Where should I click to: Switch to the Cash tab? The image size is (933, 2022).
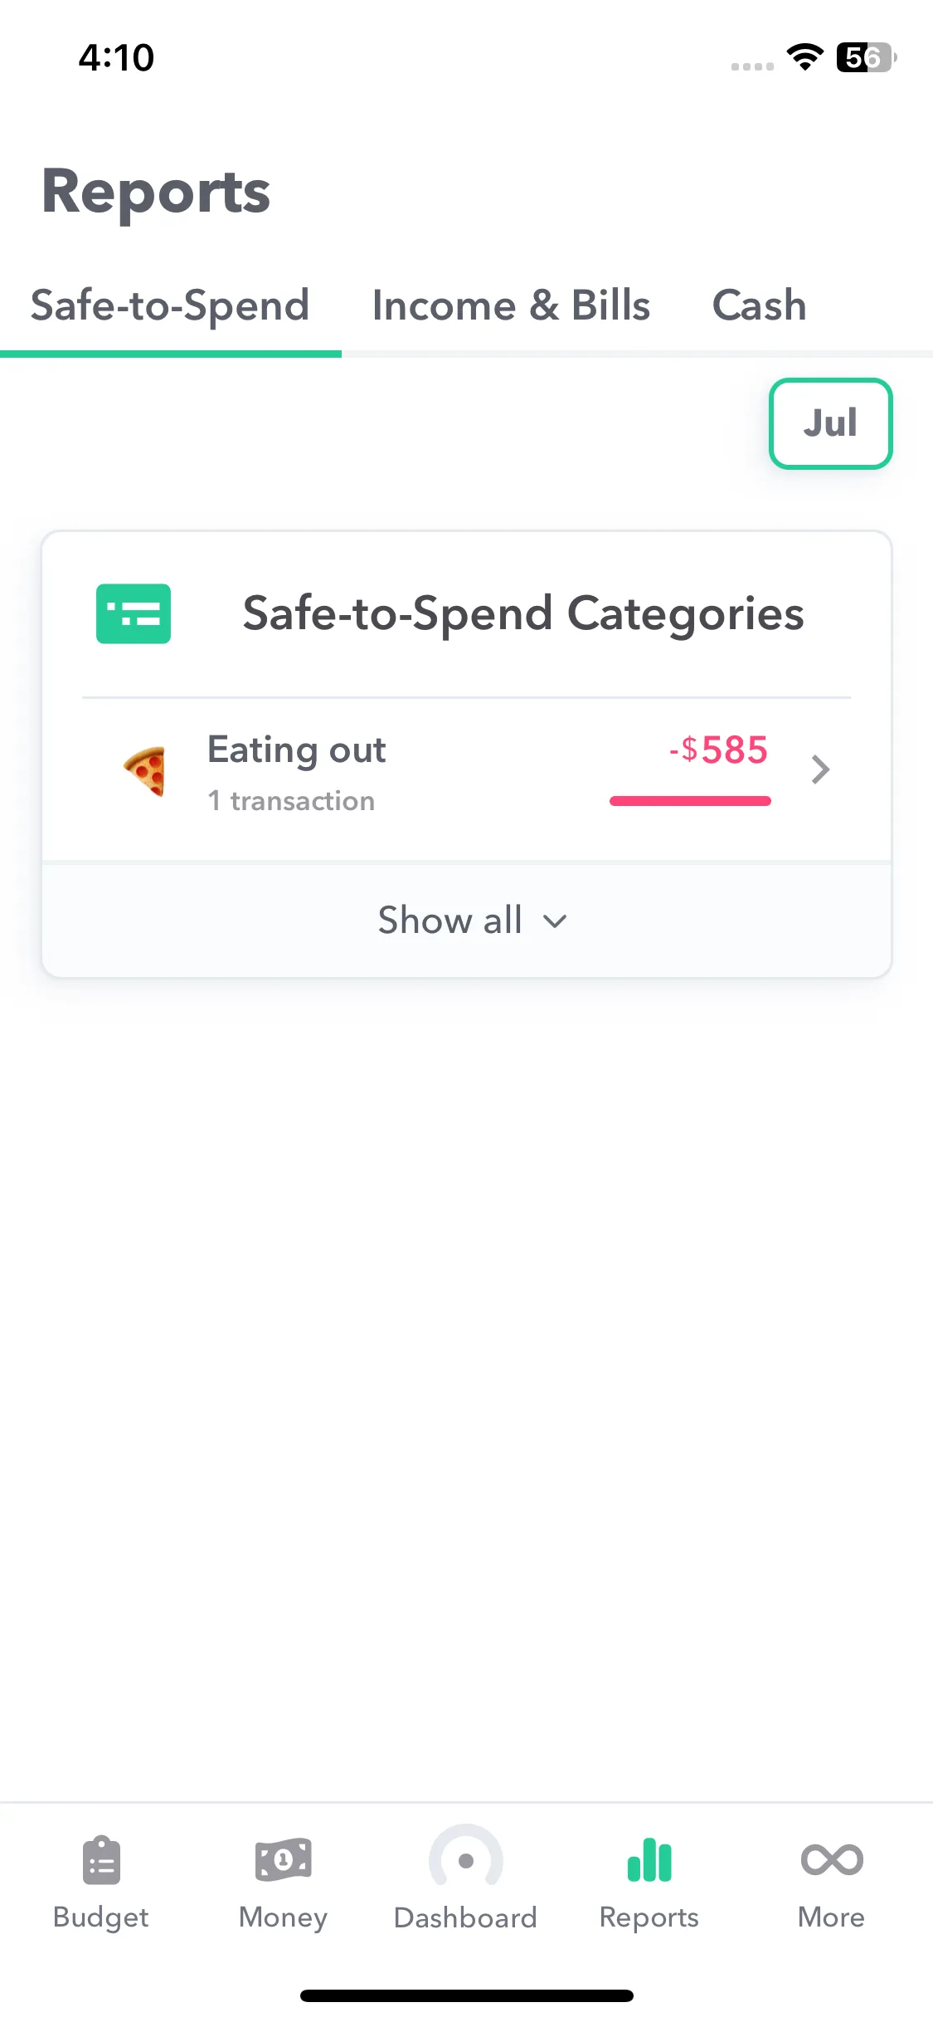pyautogui.click(x=759, y=305)
